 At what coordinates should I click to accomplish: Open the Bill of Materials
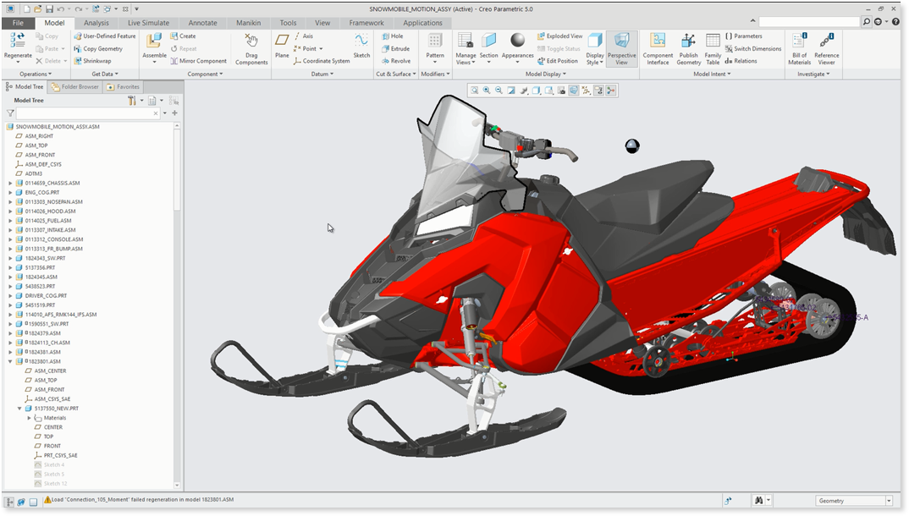point(799,49)
